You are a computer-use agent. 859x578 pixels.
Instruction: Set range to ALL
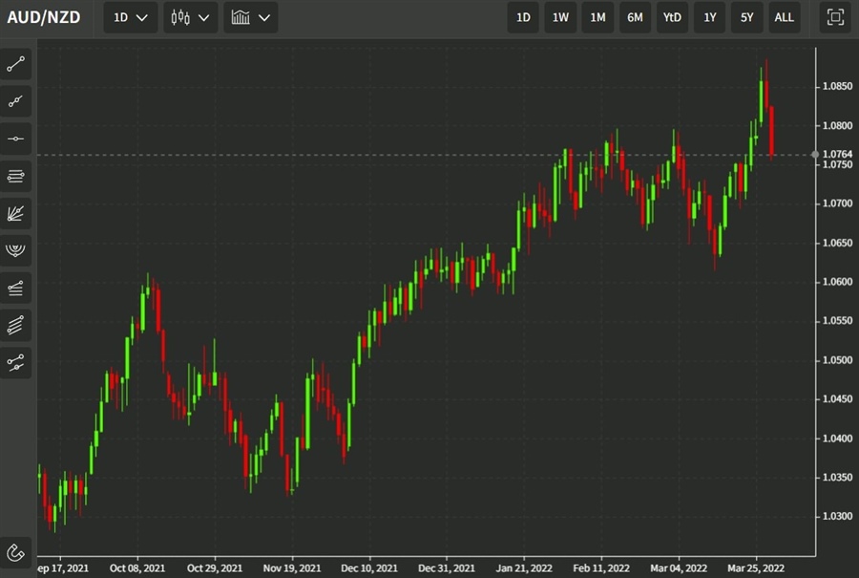[784, 17]
